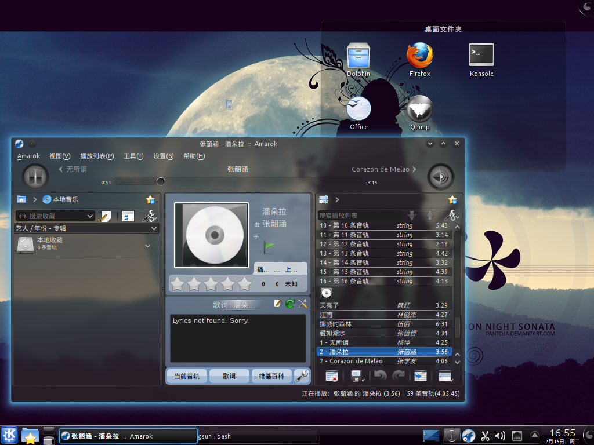Viewport: 594px width, 445px height.
Task: Redo the playlist change
Action: click(x=399, y=375)
